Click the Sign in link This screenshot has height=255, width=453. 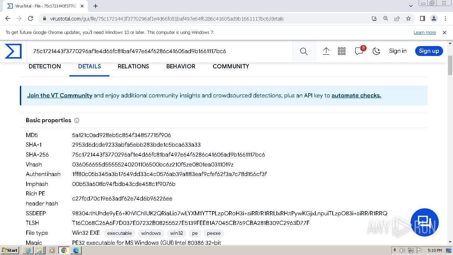click(x=398, y=51)
